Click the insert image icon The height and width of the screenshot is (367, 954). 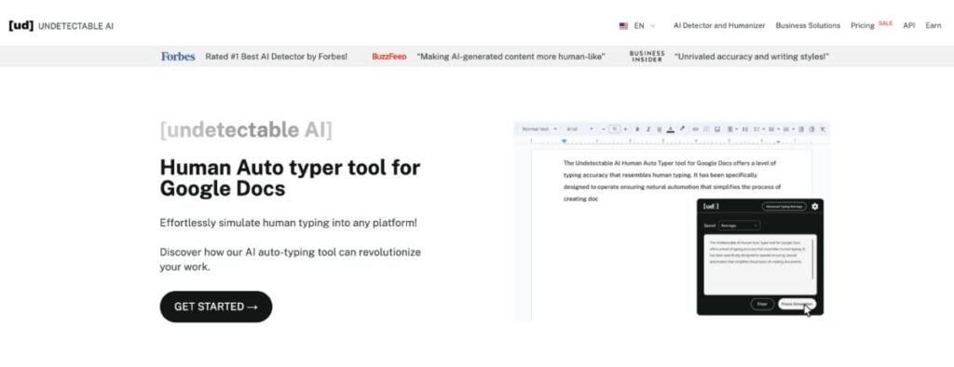coord(717,129)
